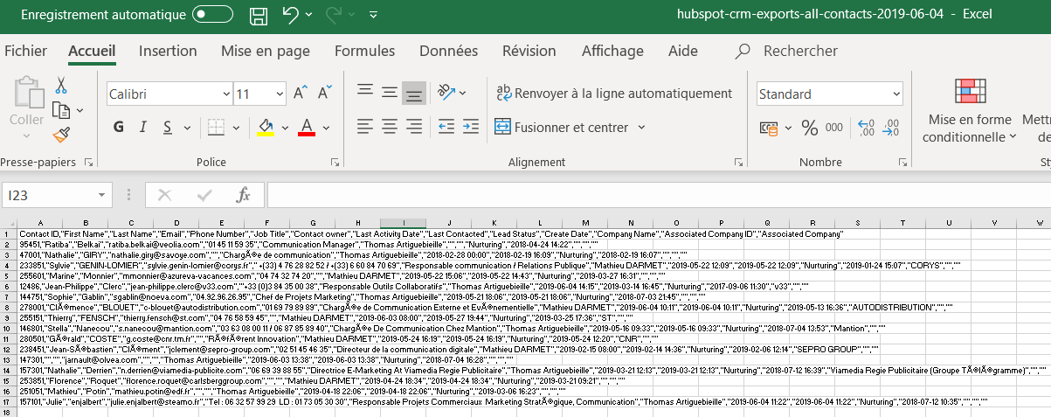Image resolution: width=1051 pixels, height=417 pixels.
Task: Open Police font settings dialog launcher
Action: click(335, 163)
